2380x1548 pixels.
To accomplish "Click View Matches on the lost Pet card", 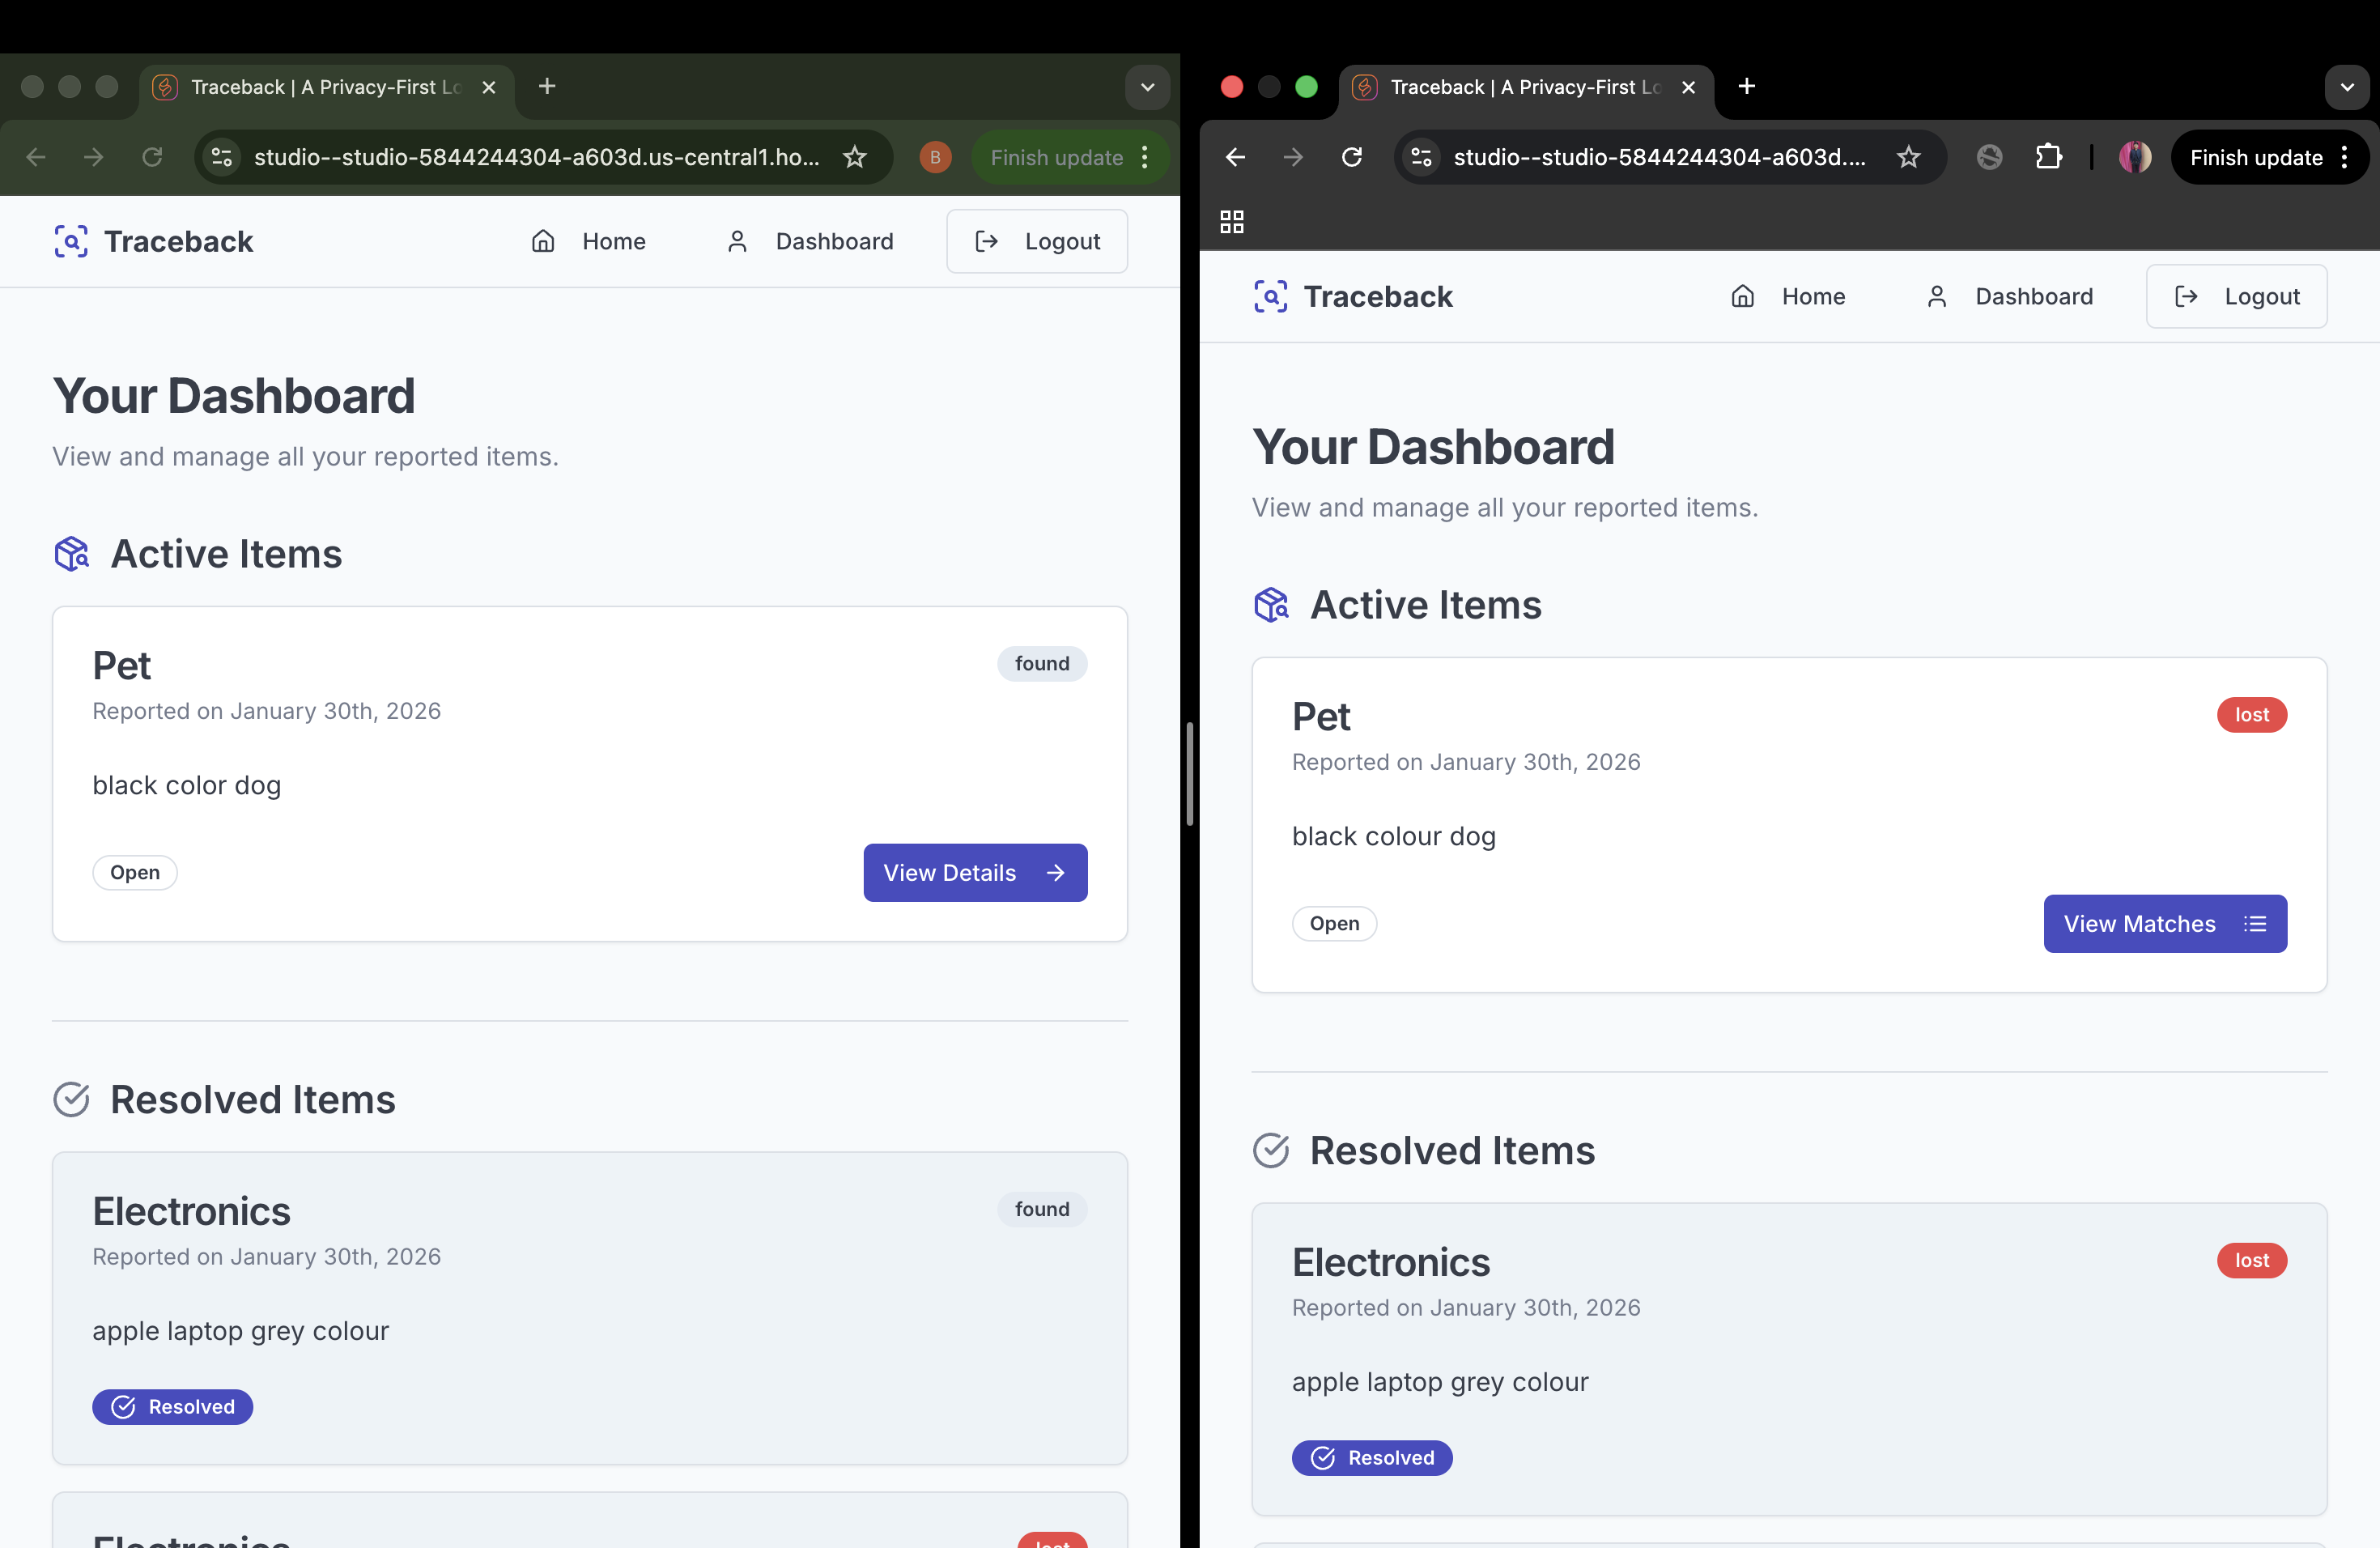I will 2164,924.
